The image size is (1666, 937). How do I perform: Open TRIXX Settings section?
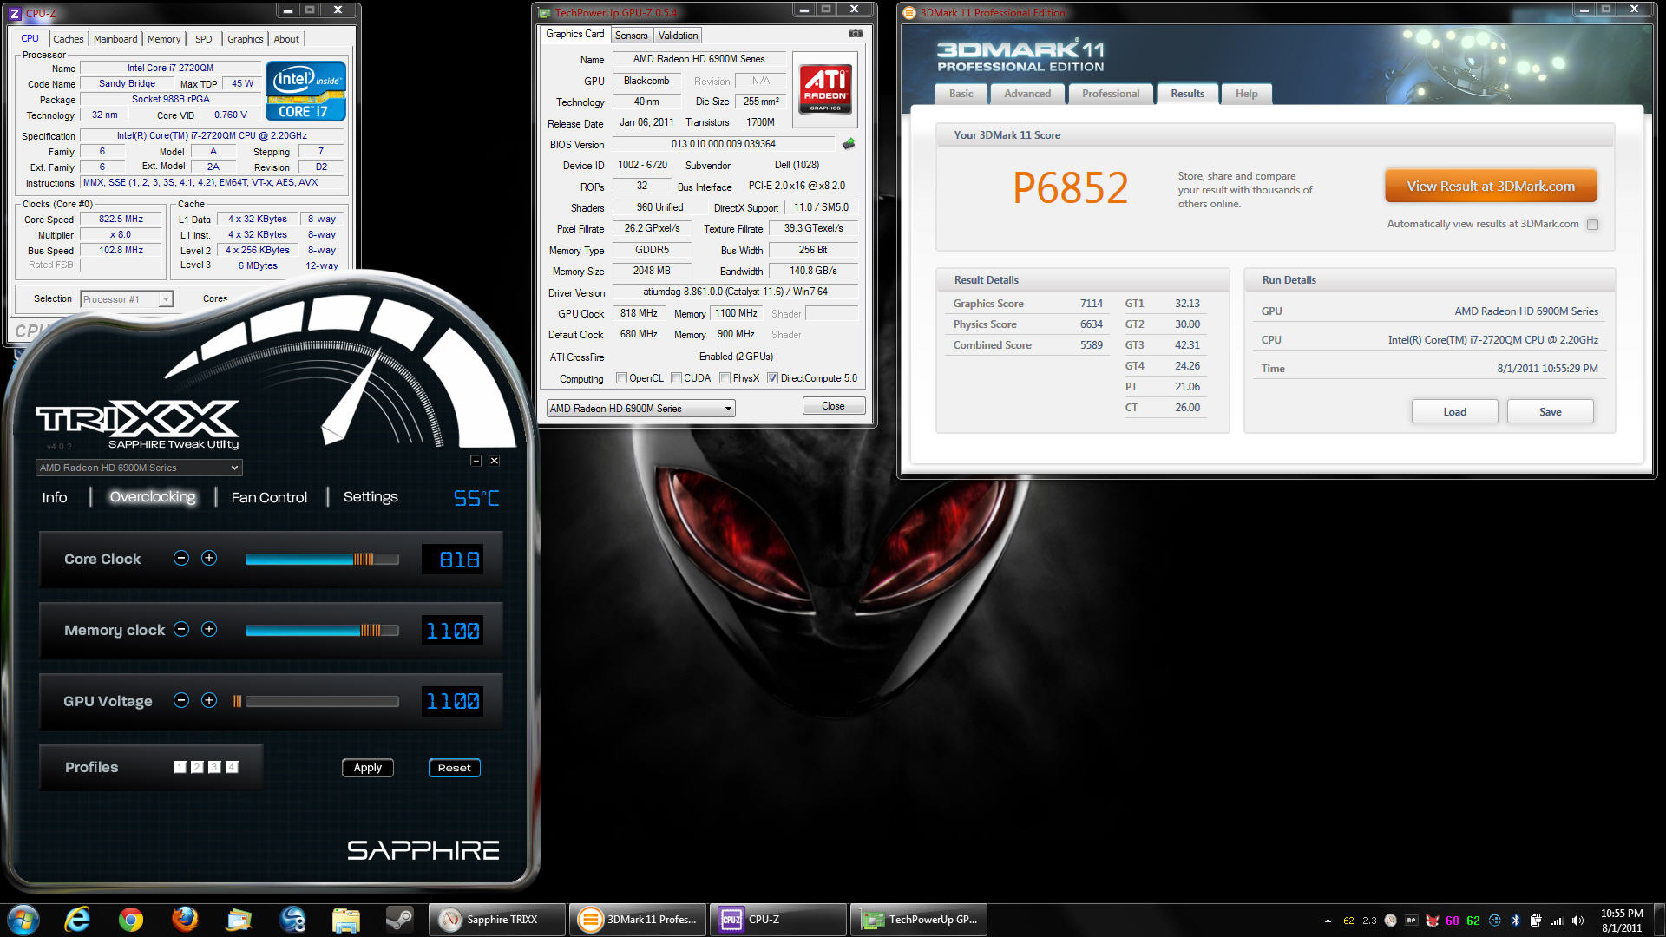[x=371, y=497]
